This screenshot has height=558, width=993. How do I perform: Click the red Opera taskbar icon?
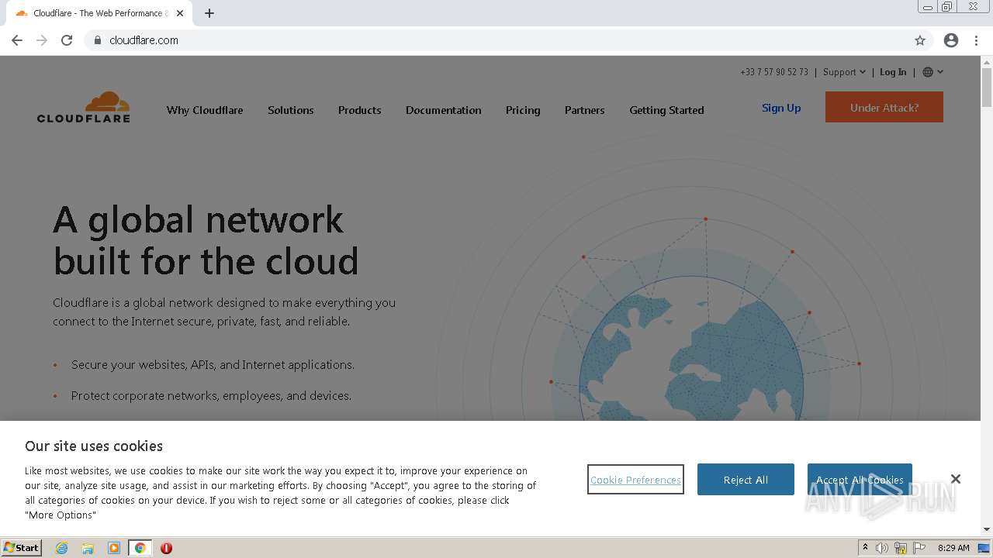[x=166, y=548]
